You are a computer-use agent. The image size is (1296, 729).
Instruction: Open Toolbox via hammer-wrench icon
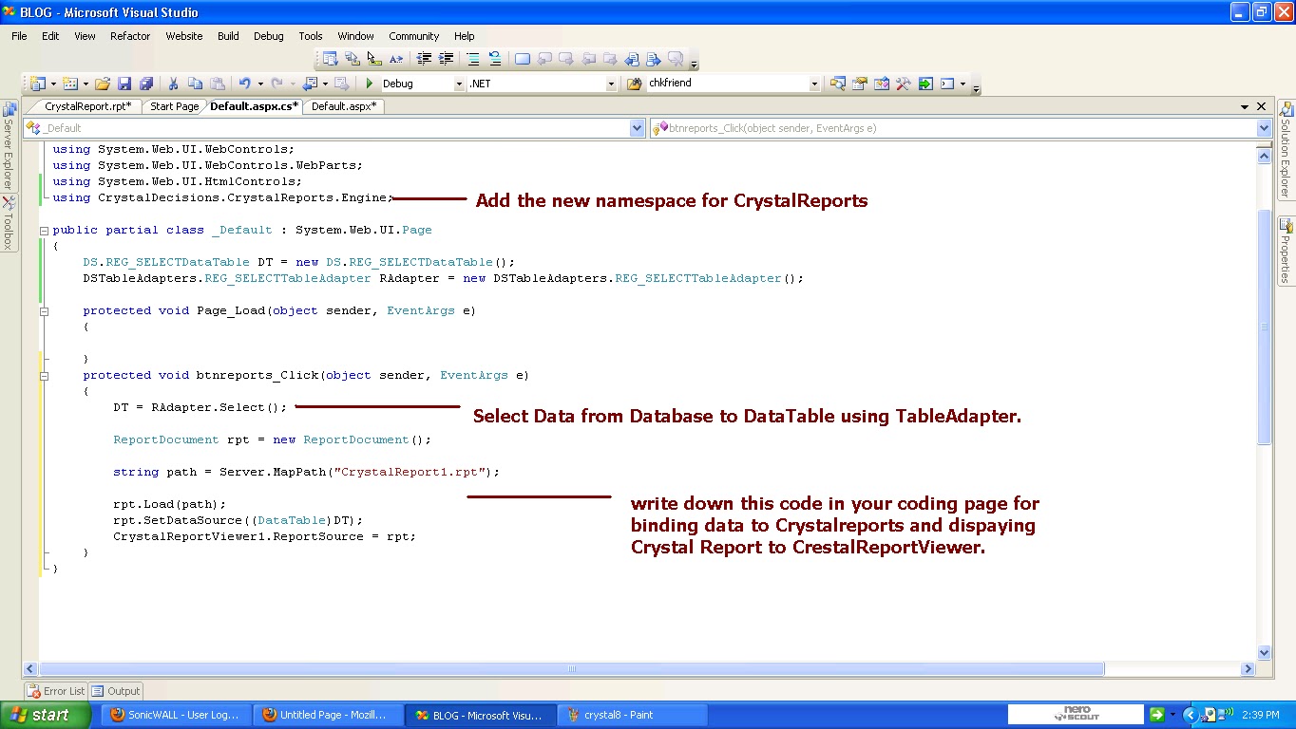click(x=904, y=84)
